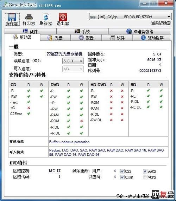This screenshot has width=176, height=201.
Task: Select the Drive (驱动器) tab
Action: tap(22, 37)
